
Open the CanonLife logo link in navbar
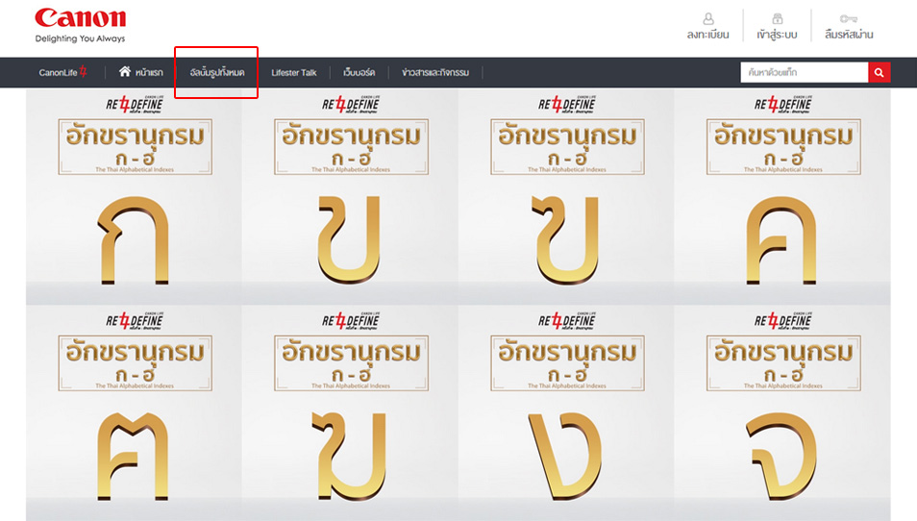point(63,73)
